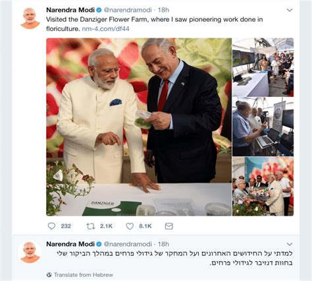Like the tweet using the heart icon
This screenshot has width=312, height=281.
click(130, 226)
